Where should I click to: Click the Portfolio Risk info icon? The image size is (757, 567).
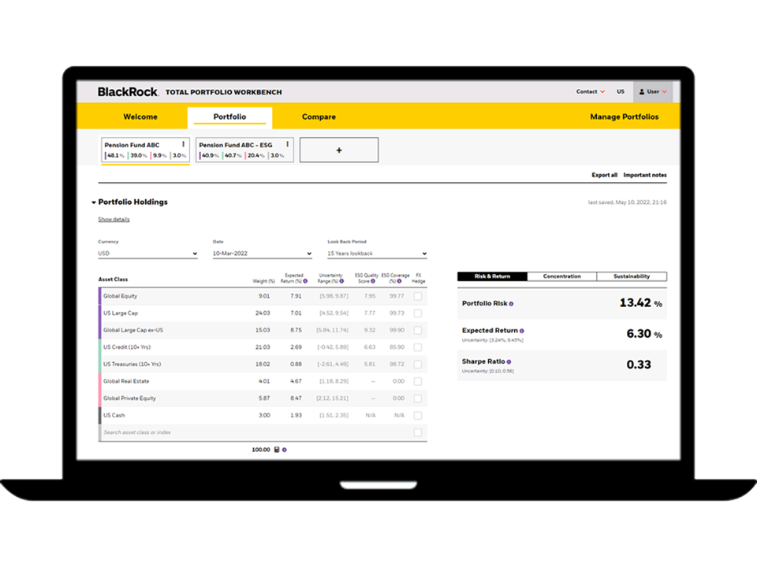(x=511, y=304)
